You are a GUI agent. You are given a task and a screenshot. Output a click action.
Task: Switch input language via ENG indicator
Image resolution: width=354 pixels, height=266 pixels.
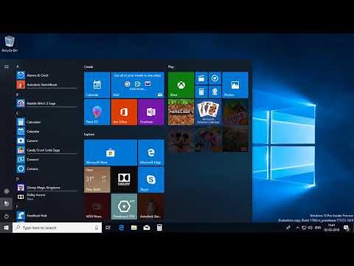point(318,228)
